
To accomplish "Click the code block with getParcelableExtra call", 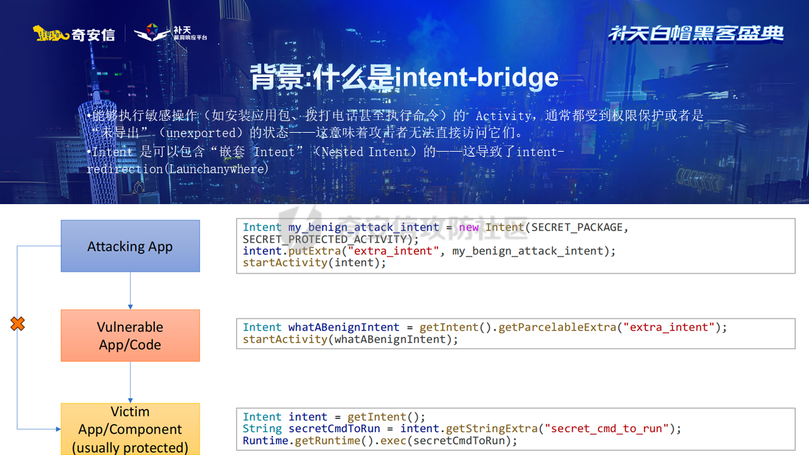I will tap(515, 333).
